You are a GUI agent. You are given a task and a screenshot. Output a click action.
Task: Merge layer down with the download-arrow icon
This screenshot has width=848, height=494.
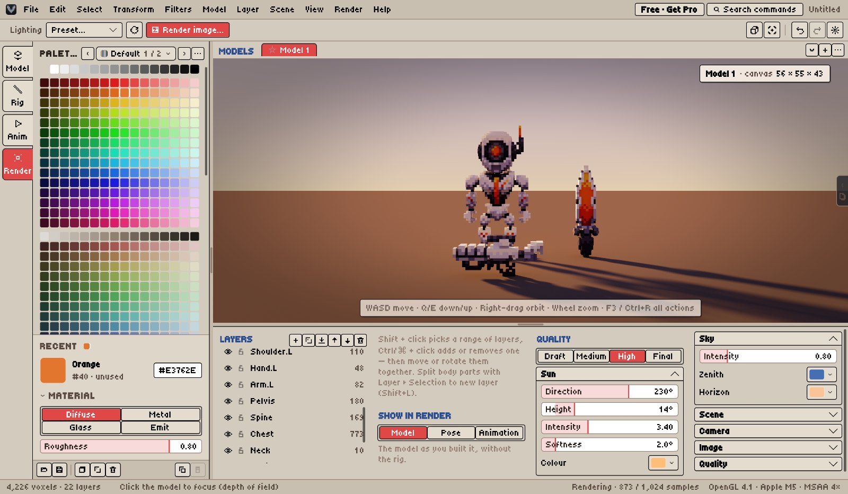pyautogui.click(x=322, y=340)
